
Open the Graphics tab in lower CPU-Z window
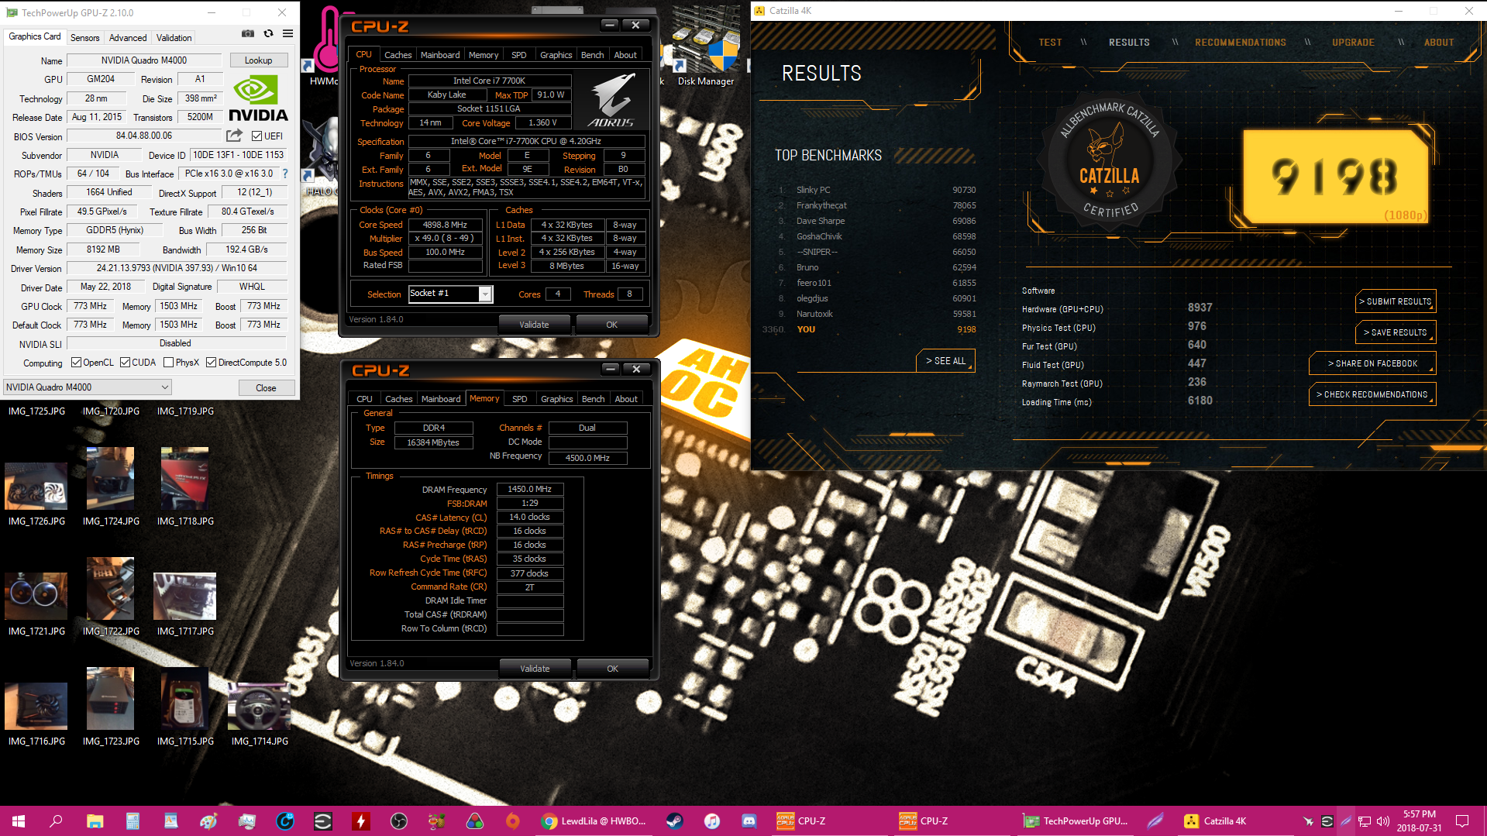point(556,399)
